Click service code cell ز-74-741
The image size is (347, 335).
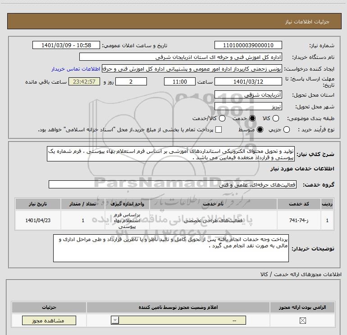coord(299,220)
